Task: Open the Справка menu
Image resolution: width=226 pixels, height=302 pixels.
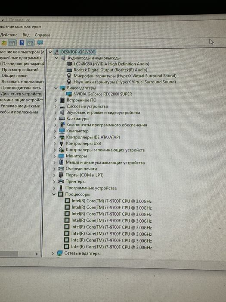Action: coord(43,35)
